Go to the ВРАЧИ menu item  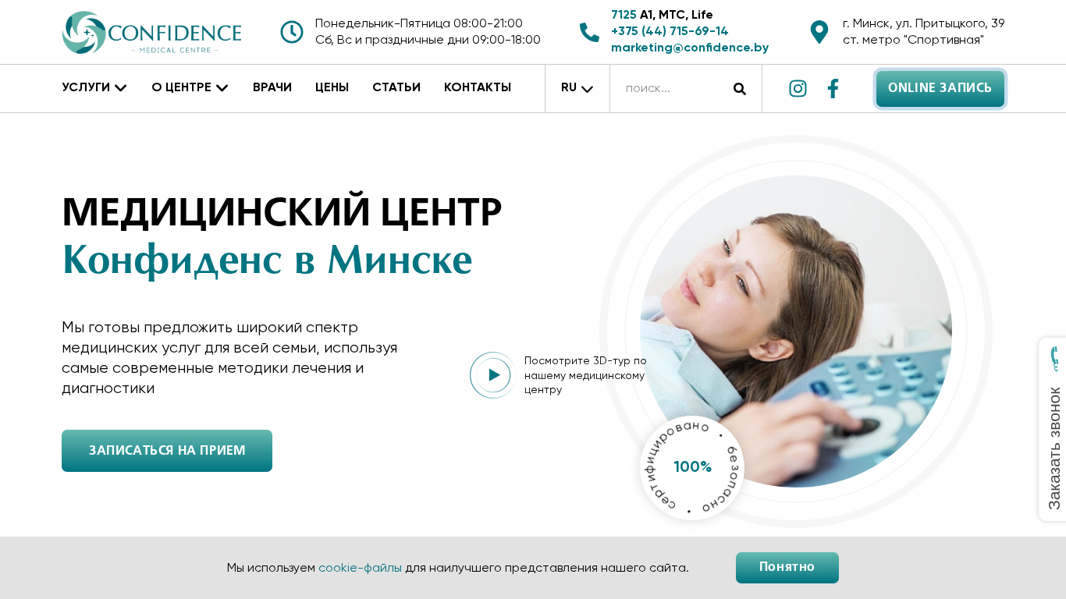point(272,87)
